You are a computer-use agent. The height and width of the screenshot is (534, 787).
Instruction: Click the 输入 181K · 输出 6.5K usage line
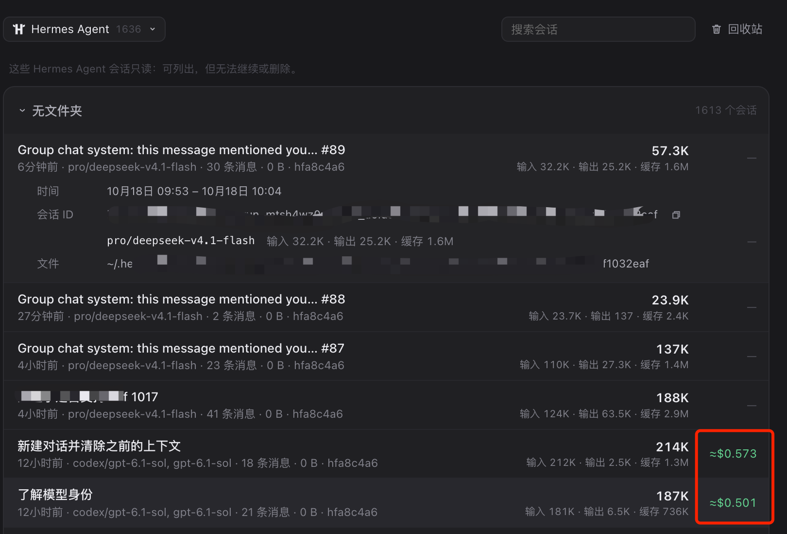[607, 512]
